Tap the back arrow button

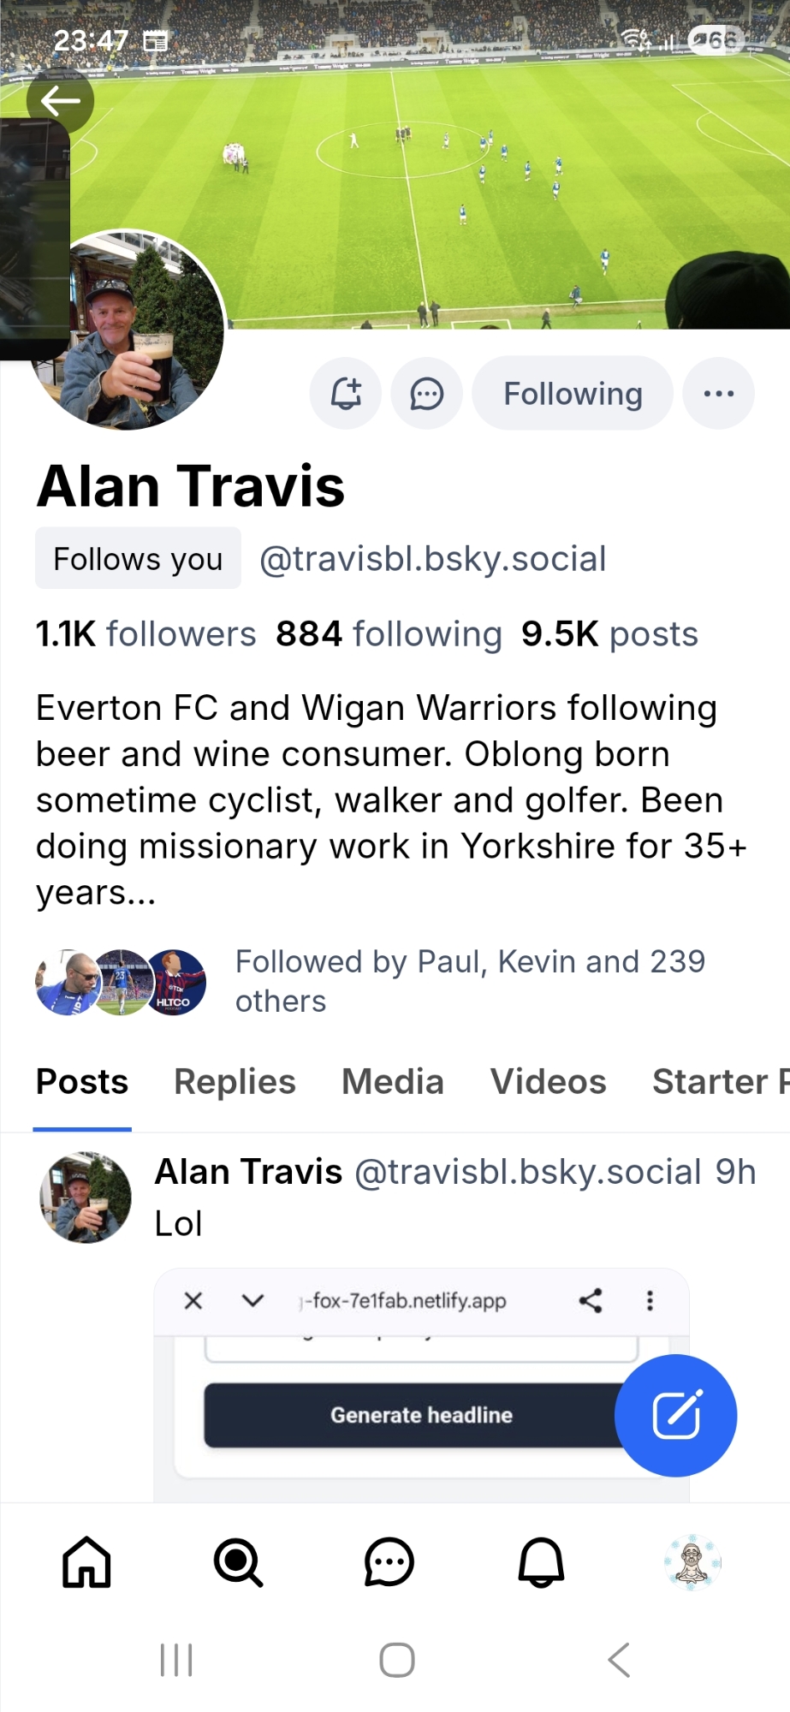(x=60, y=101)
